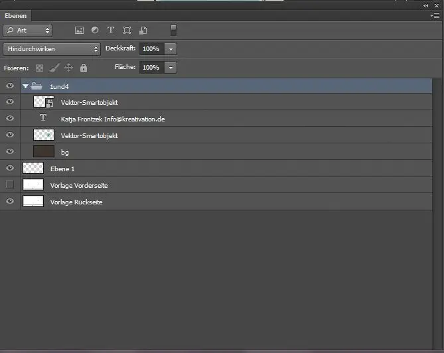Select the Ebene 1 layer name

point(62,169)
